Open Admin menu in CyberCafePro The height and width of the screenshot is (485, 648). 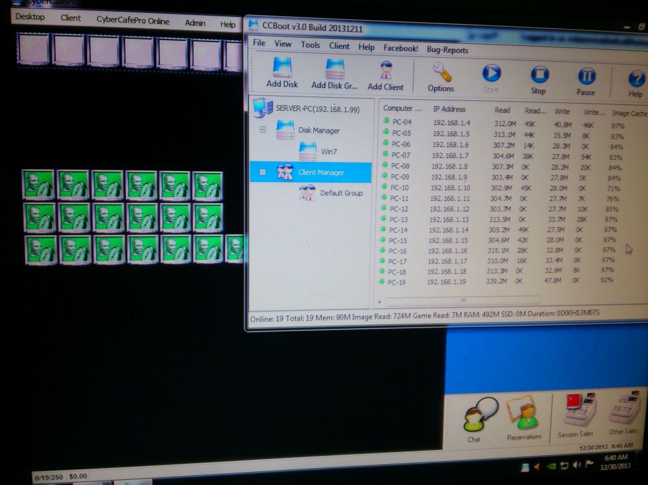pyautogui.click(x=195, y=23)
